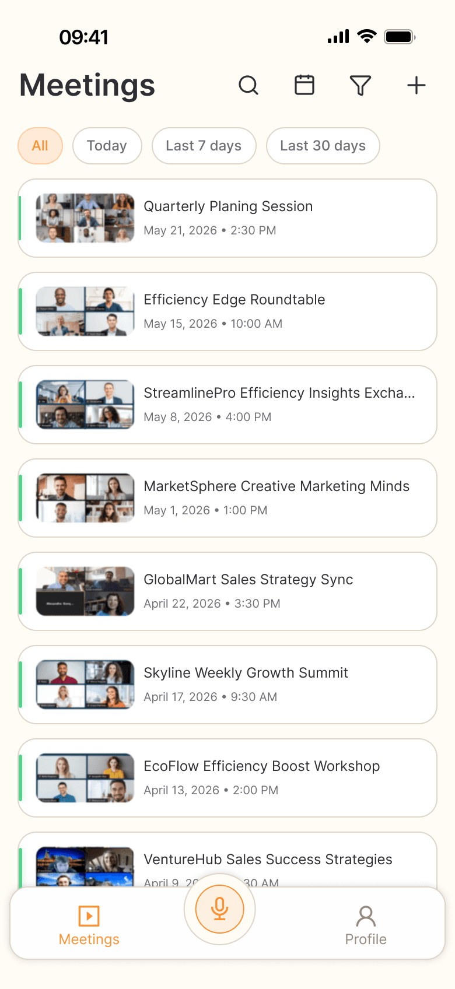
Task: Open the search magnifier icon
Action: [x=249, y=85]
